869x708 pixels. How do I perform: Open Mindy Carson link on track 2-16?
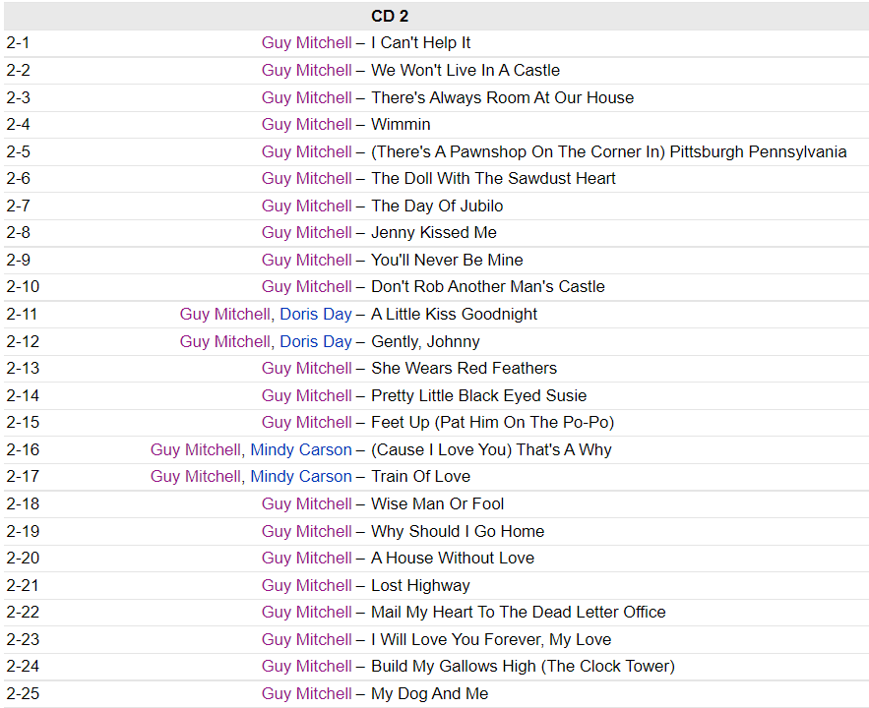pos(301,449)
